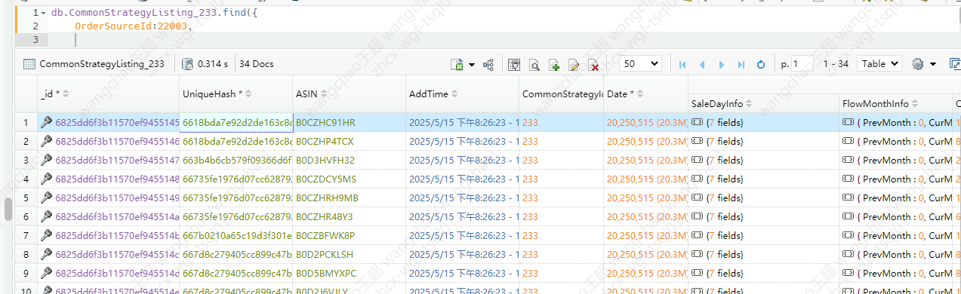Open the export results icon
Screen dimensions: 961x294
pos(457,65)
